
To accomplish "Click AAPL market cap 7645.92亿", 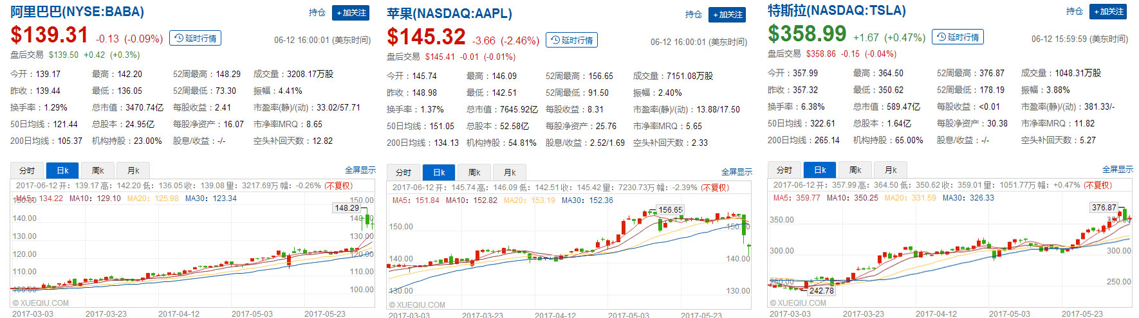I will point(519,110).
